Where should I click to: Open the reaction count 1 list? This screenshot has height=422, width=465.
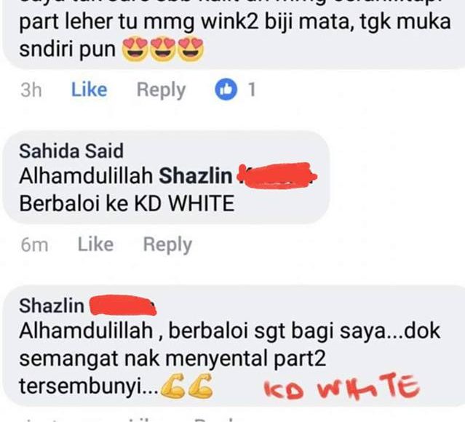click(x=252, y=89)
